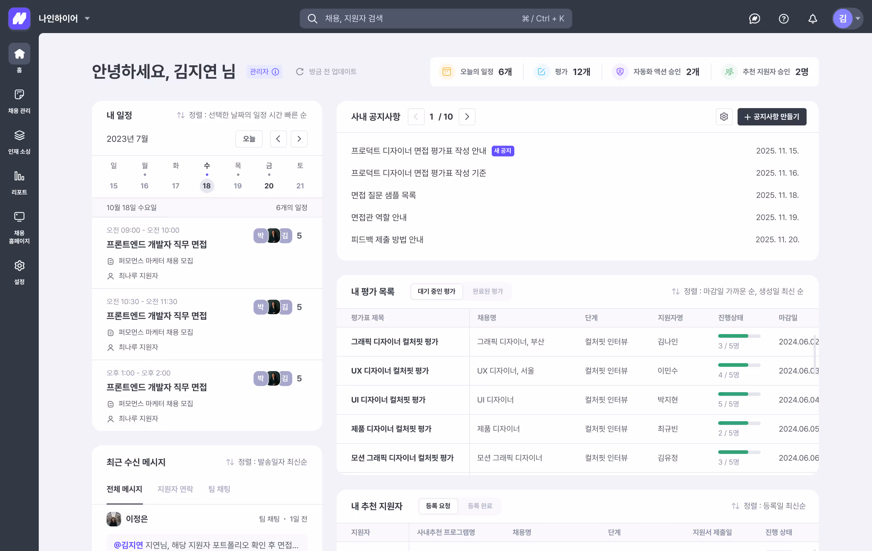Open the chat messenger icon in header
872x551 pixels.
[755, 19]
